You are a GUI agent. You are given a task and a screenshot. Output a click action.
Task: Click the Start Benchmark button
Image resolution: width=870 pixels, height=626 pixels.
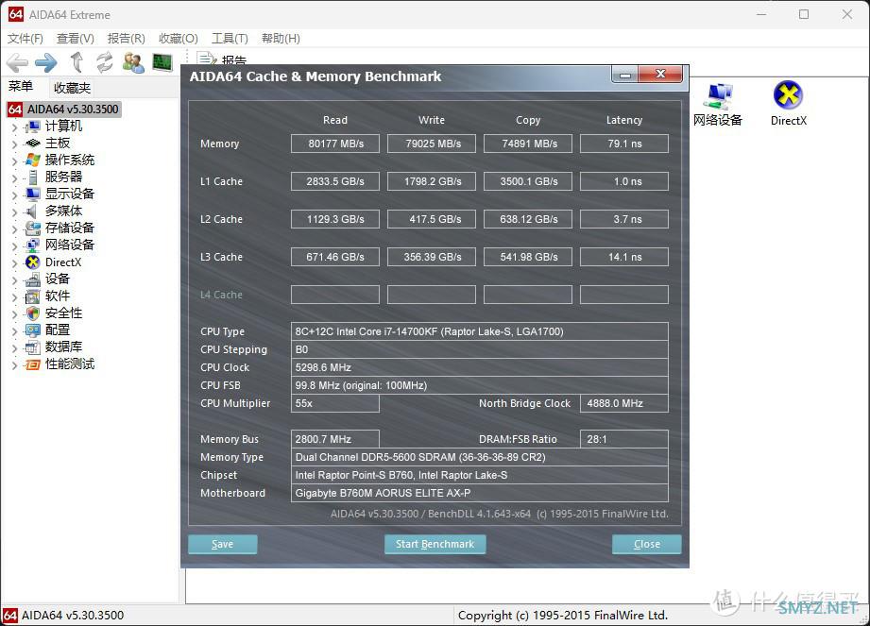(x=435, y=544)
